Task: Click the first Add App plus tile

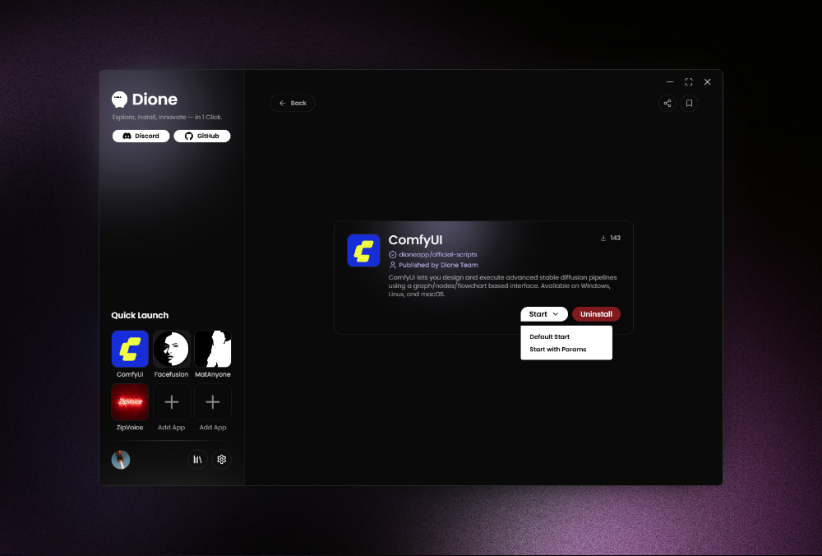Action: tap(172, 402)
